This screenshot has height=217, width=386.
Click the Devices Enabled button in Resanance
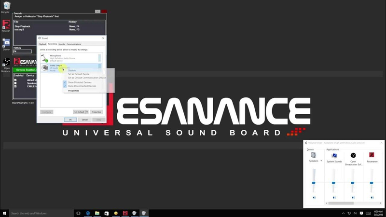25,70
